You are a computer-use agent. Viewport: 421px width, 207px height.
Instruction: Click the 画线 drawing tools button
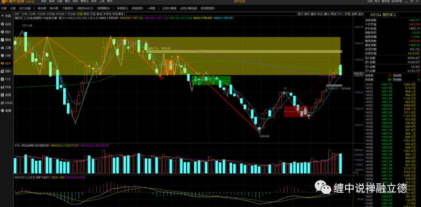tap(333, 14)
